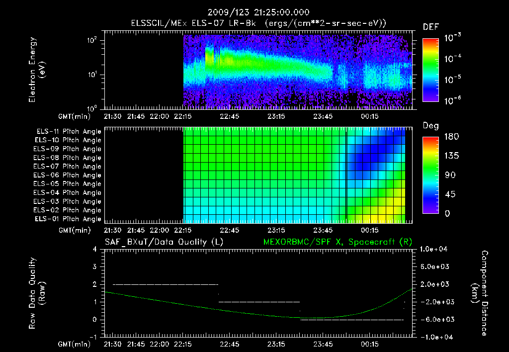Viewport: 509px width, 352px height.
Task: Click GMT(min) label under the data quality plot
Action: (75, 344)
